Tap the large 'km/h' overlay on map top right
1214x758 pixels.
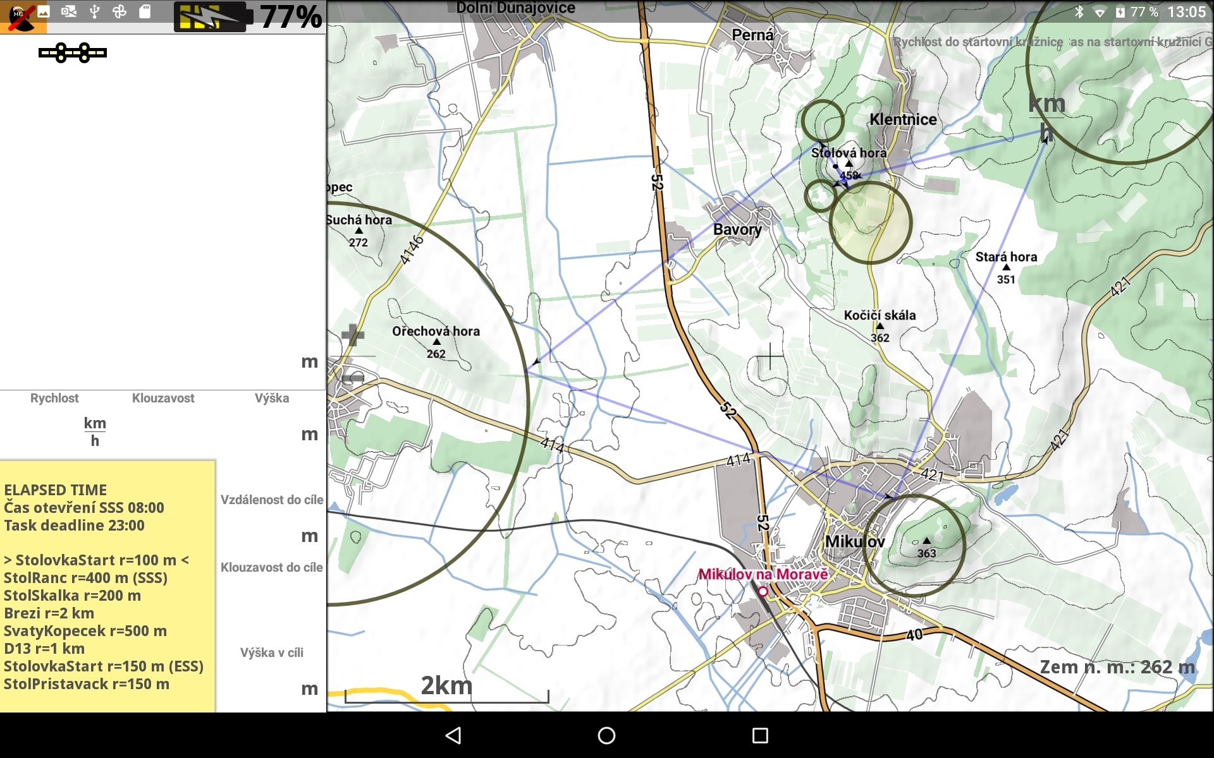tap(1046, 118)
